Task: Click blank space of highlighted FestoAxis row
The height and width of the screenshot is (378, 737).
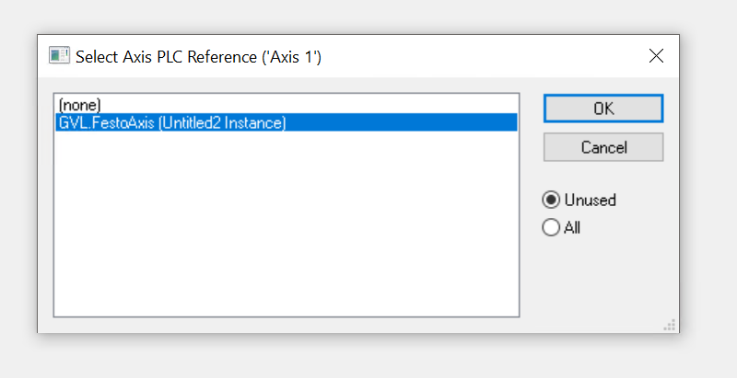Action: click(x=400, y=122)
